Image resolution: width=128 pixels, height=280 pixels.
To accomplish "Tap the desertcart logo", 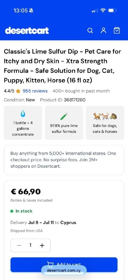I will pos(27,30).
